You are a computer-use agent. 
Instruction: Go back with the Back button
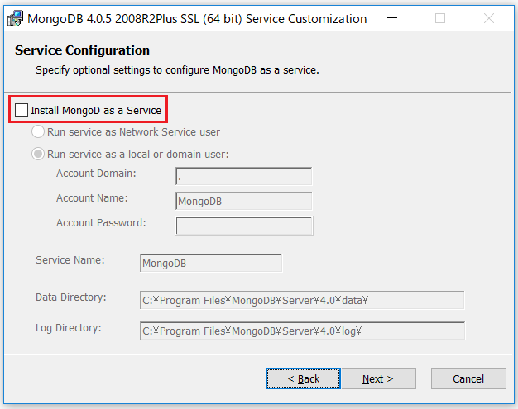pyautogui.click(x=303, y=378)
